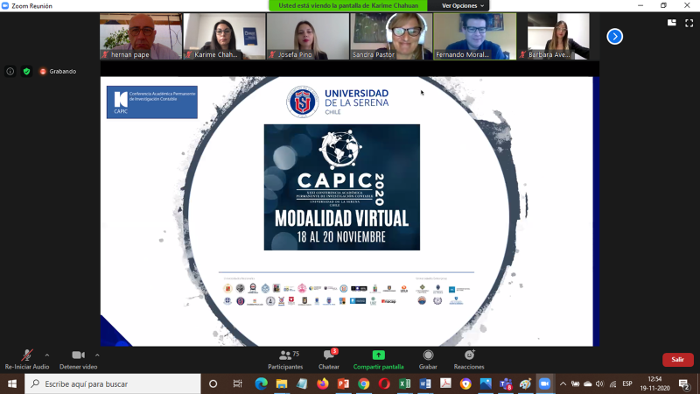Open the taskbar clock and date
Screen dimensions: 700x394
pyautogui.click(x=654, y=383)
